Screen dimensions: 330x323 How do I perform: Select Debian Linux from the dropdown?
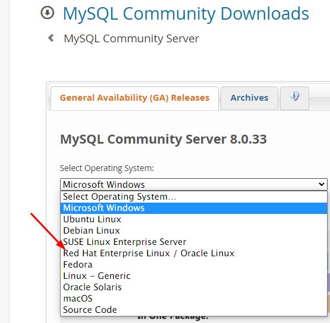pos(194,231)
